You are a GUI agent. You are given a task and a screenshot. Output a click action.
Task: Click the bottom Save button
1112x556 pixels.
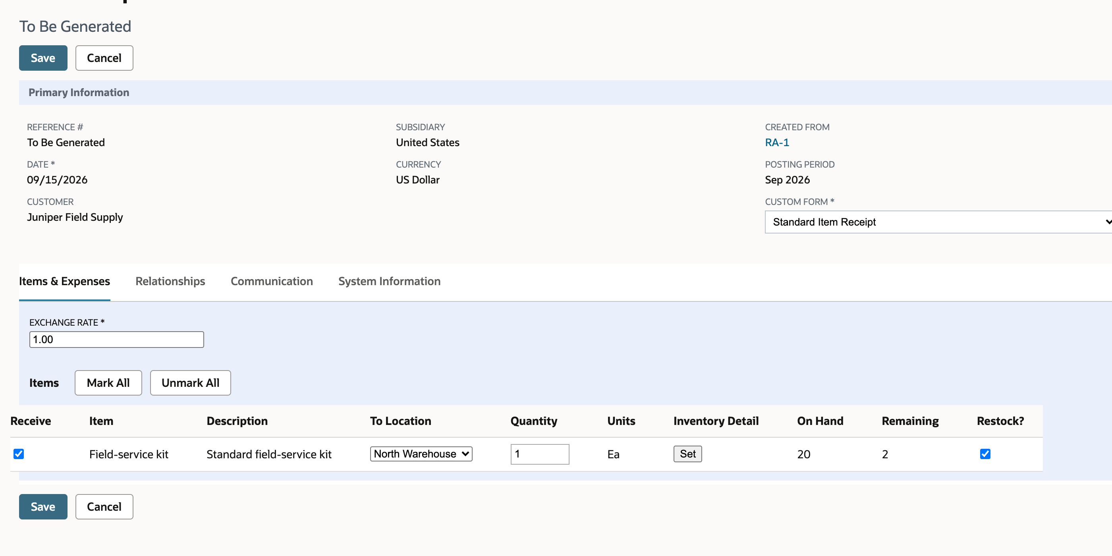(x=43, y=506)
